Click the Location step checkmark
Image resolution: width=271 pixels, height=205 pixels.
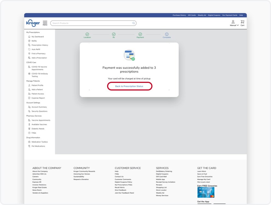(x=87, y=34)
